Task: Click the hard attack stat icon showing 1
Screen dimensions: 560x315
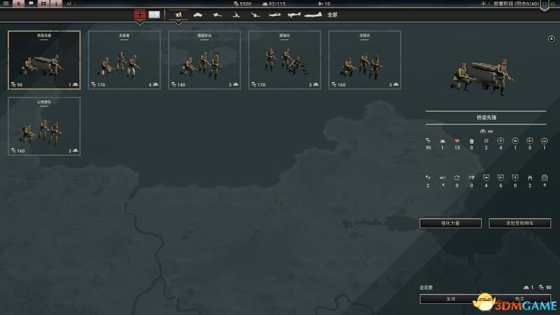Action: click(x=515, y=141)
